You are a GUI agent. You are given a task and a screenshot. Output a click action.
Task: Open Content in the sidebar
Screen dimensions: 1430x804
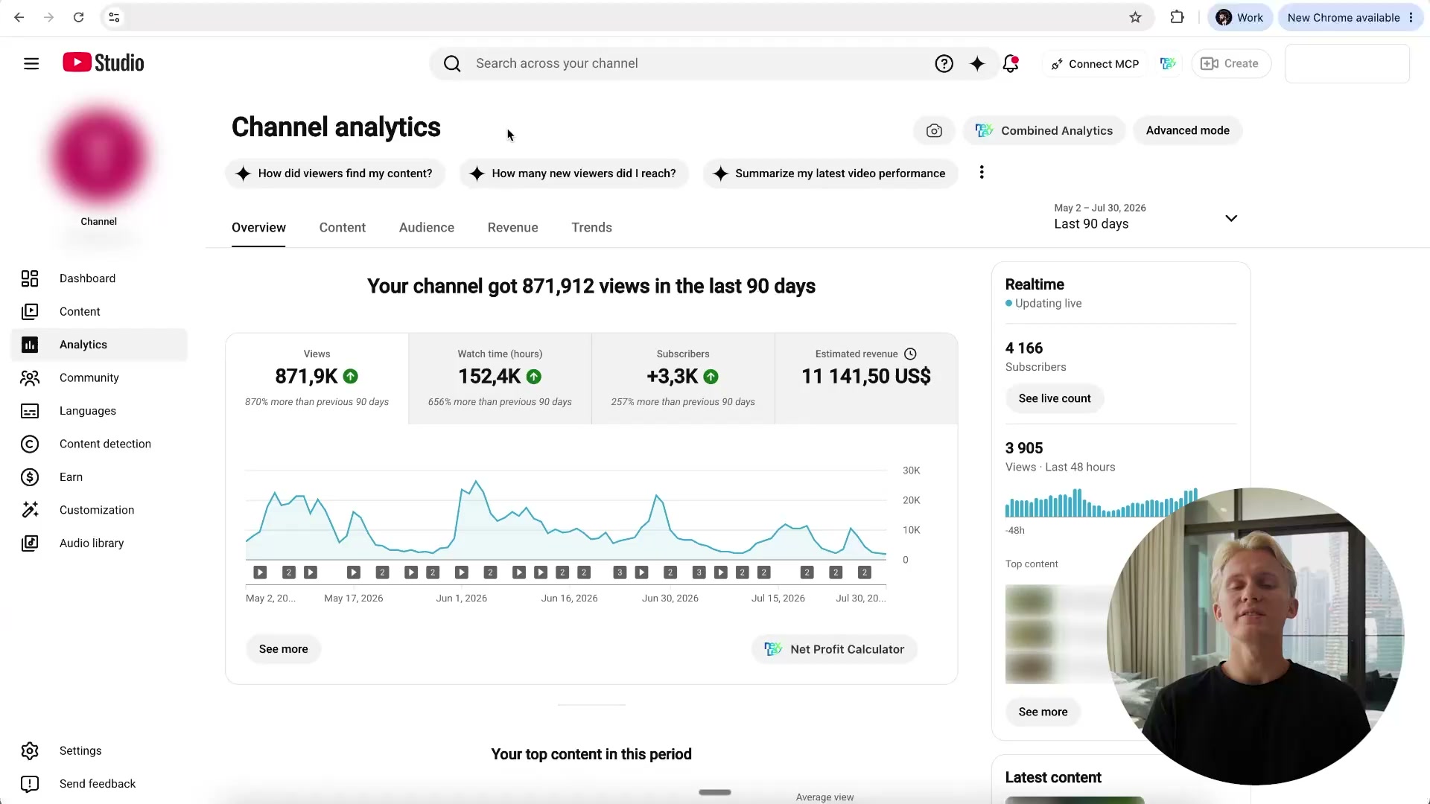[100, 312]
